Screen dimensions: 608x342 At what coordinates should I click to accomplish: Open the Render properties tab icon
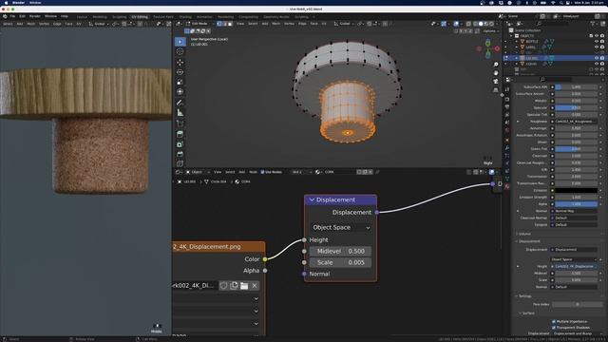tap(507, 99)
